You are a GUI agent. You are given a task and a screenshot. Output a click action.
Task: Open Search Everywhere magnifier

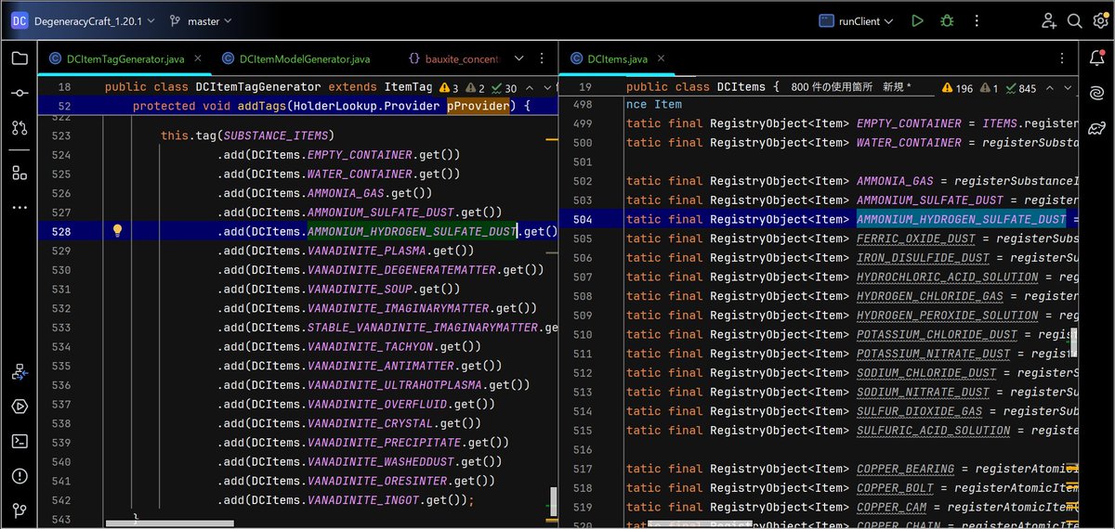[x=1074, y=20]
